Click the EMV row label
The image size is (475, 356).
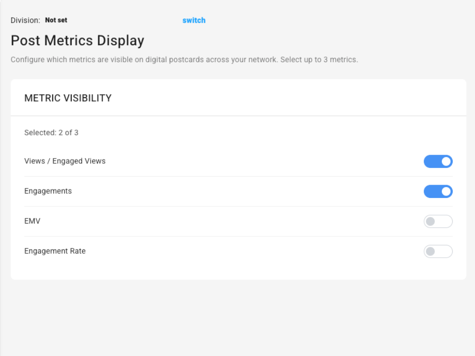(32, 221)
